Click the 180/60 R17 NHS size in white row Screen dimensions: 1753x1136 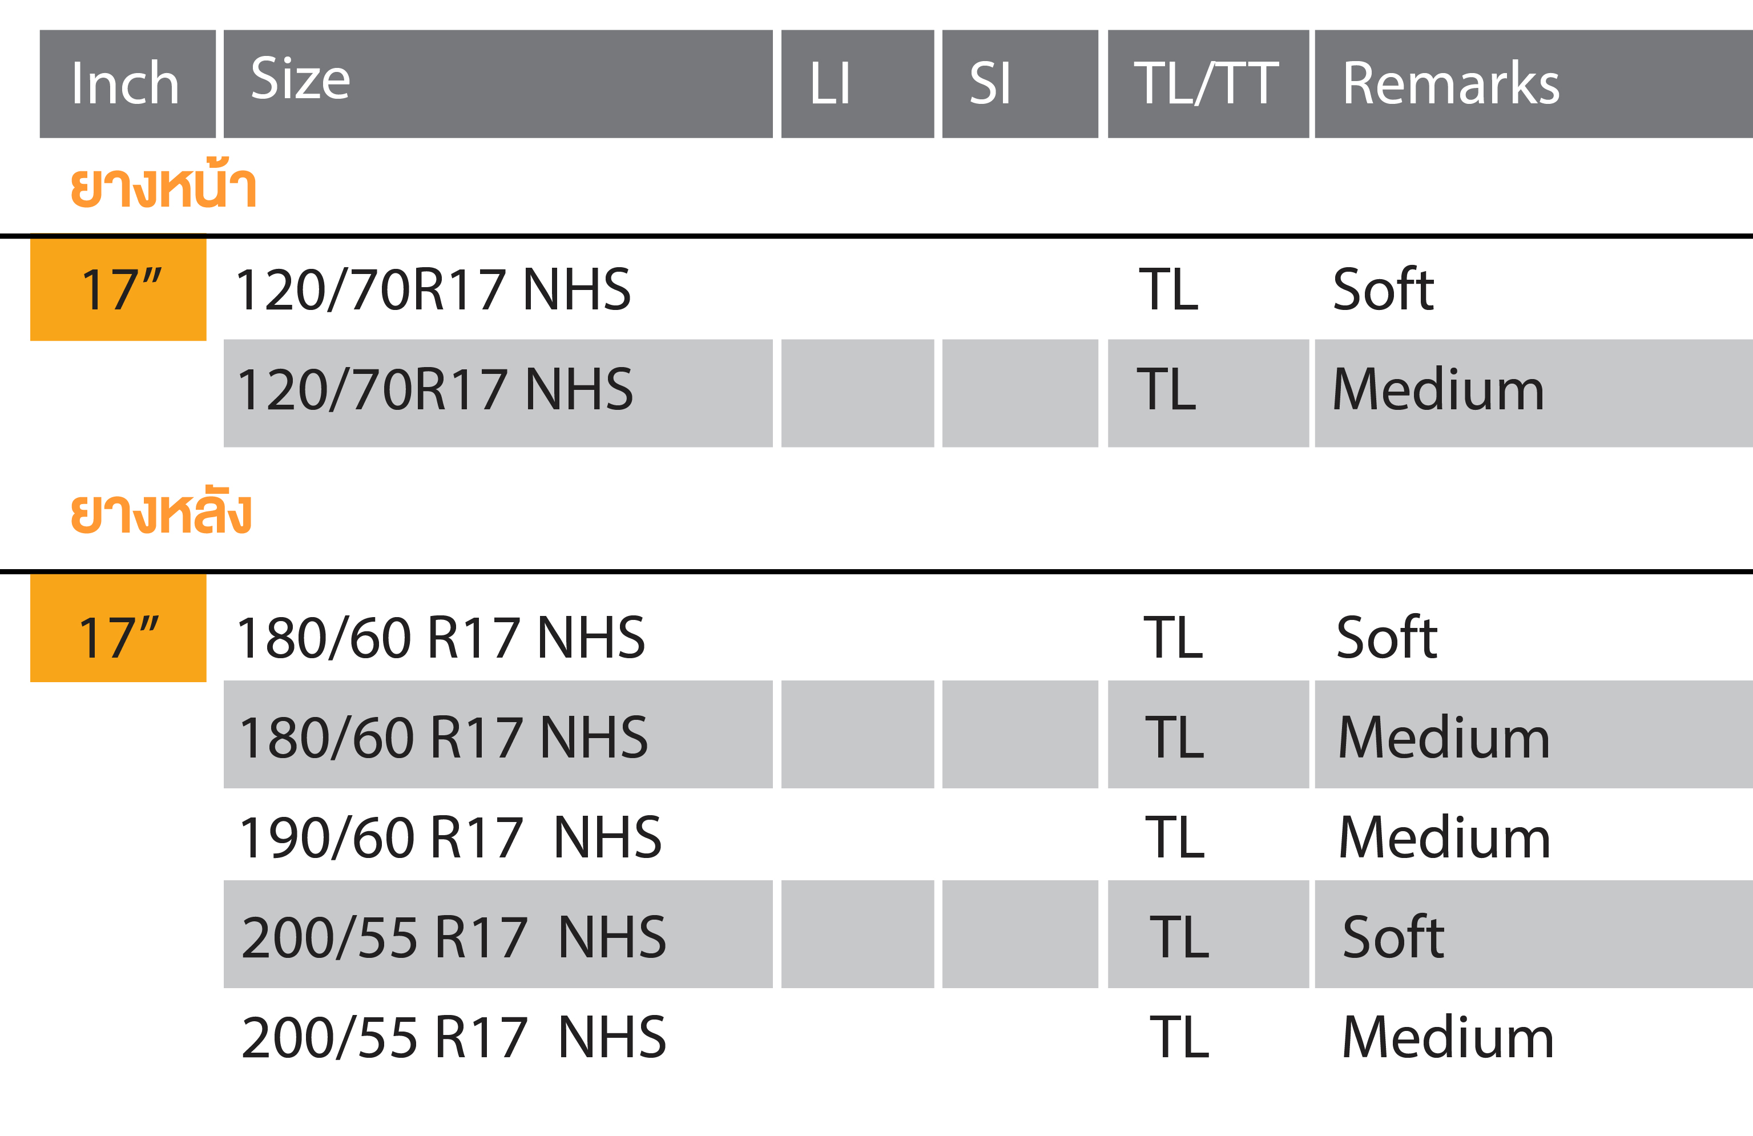click(x=441, y=637)
